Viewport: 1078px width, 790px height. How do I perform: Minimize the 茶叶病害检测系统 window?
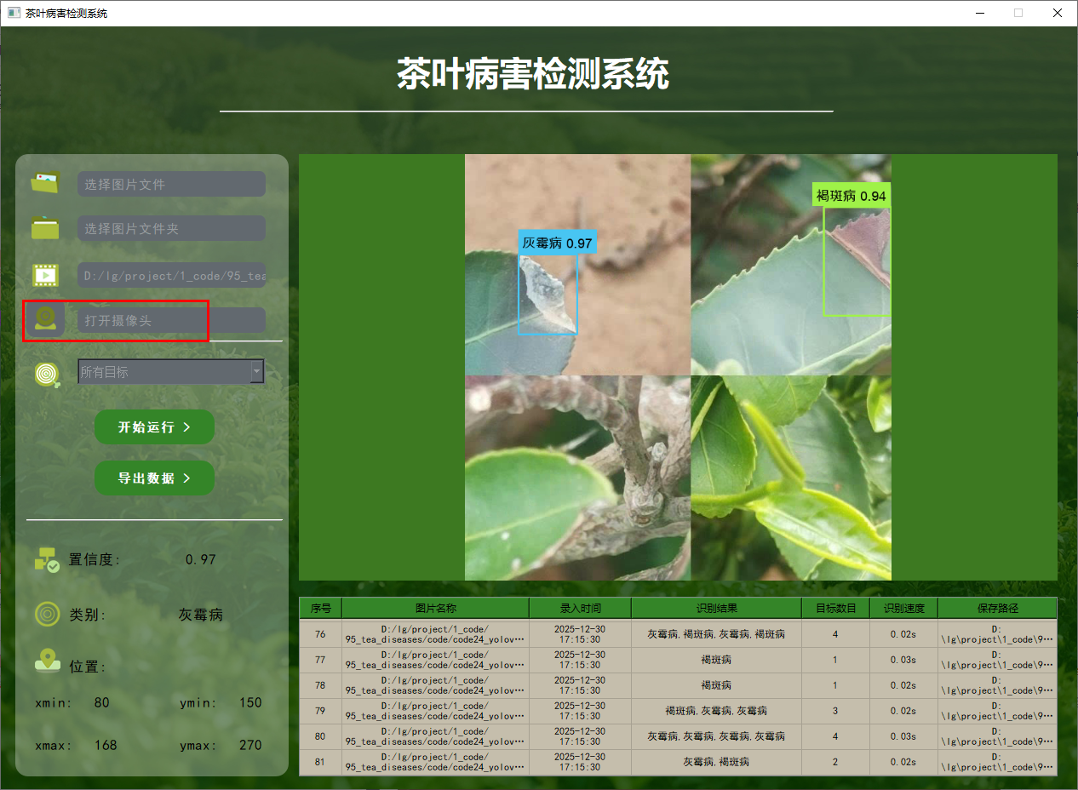coord(979,13)
